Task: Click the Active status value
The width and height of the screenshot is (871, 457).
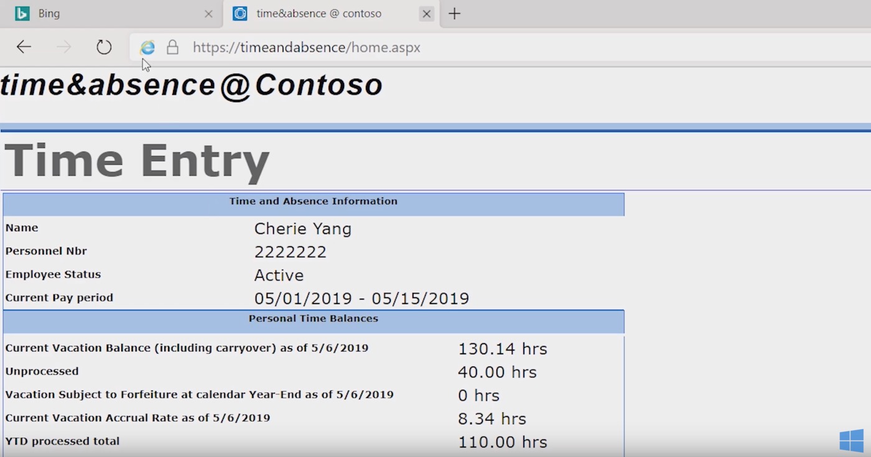Action: (279, 275)
